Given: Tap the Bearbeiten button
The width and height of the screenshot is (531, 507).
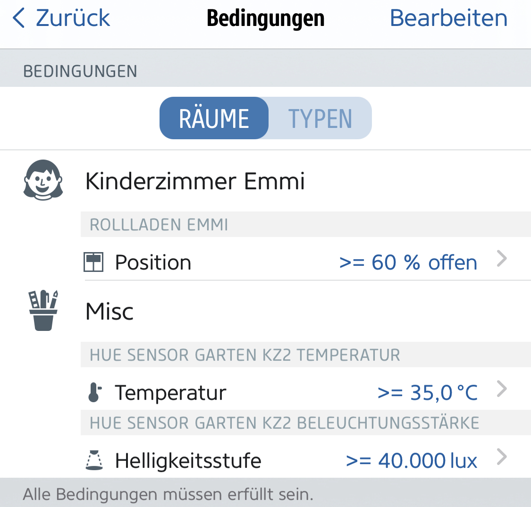Looking at the screenshot, I should (x=448, y=18).
